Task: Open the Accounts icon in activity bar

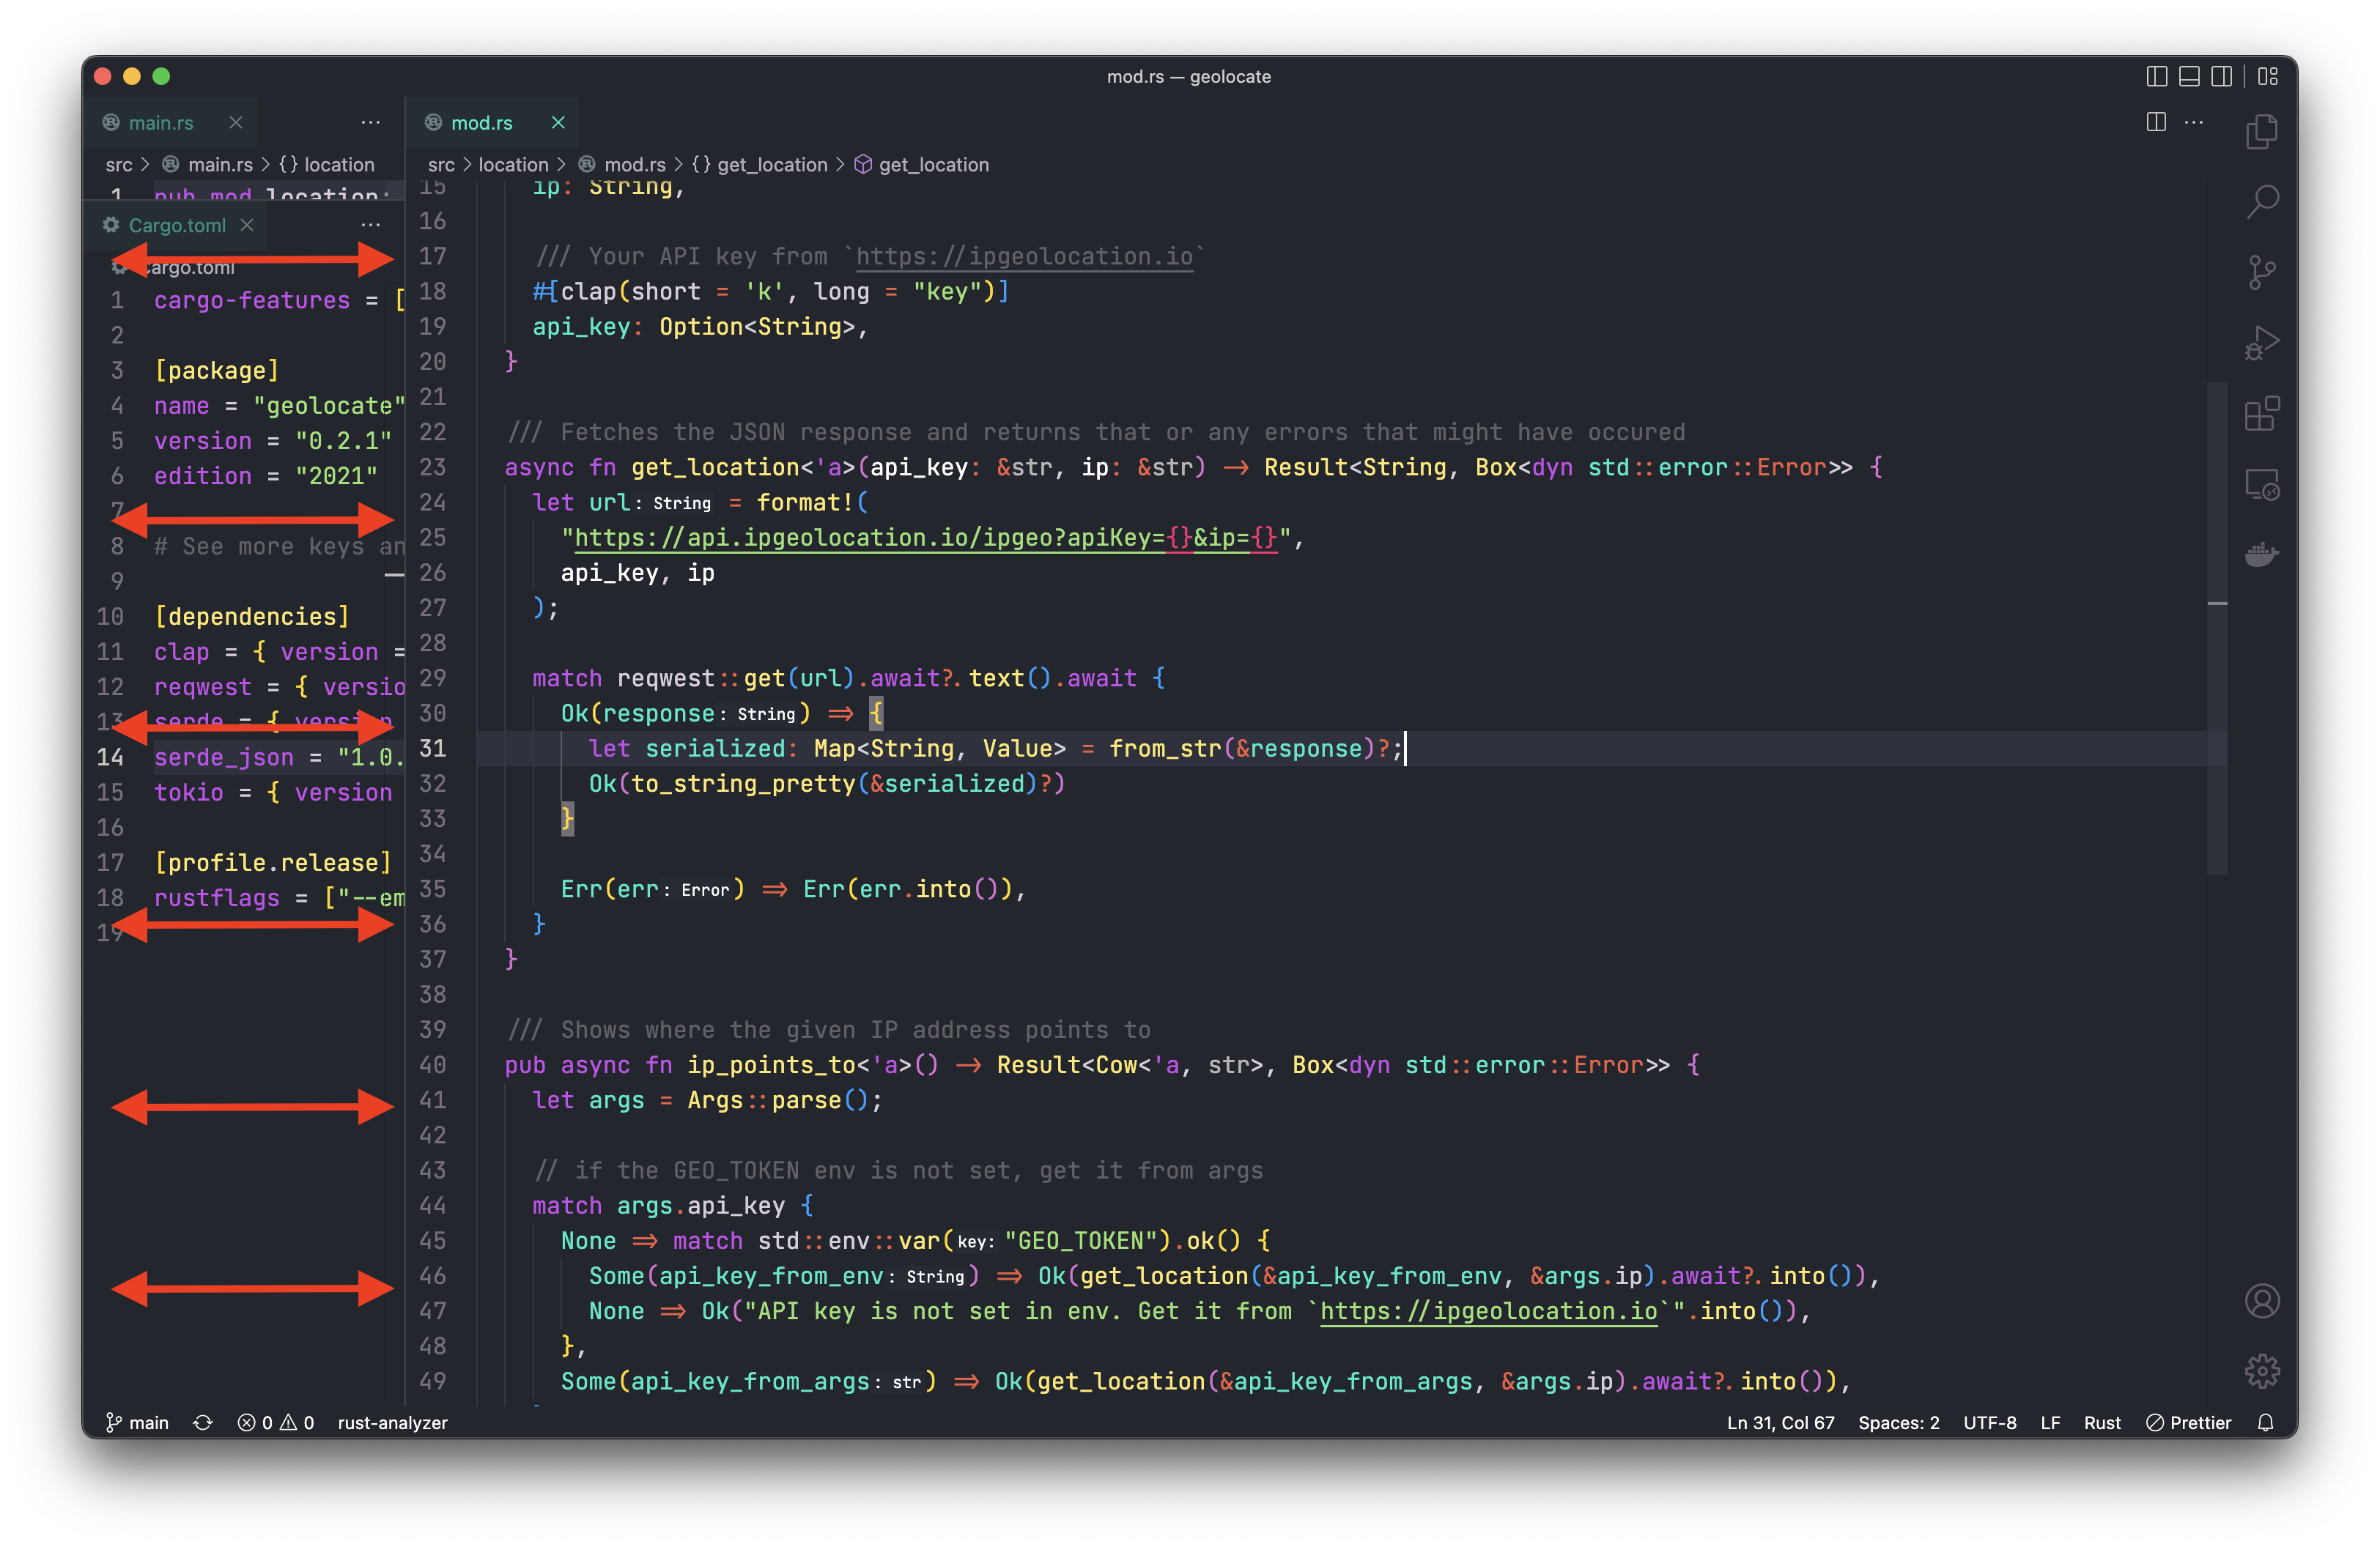Action: [2263, 1300]
